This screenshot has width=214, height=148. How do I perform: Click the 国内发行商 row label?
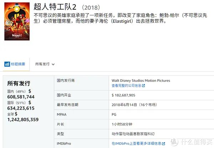point(66,81)
